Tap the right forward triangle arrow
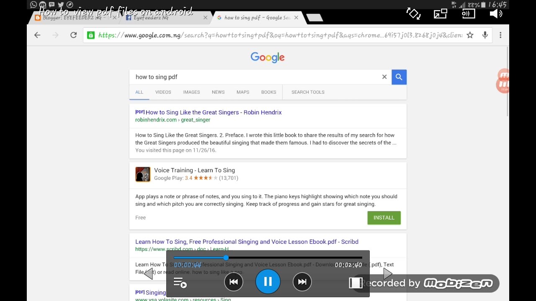The height and width of the screenshot is (301, 536). (x=388, y=274)
